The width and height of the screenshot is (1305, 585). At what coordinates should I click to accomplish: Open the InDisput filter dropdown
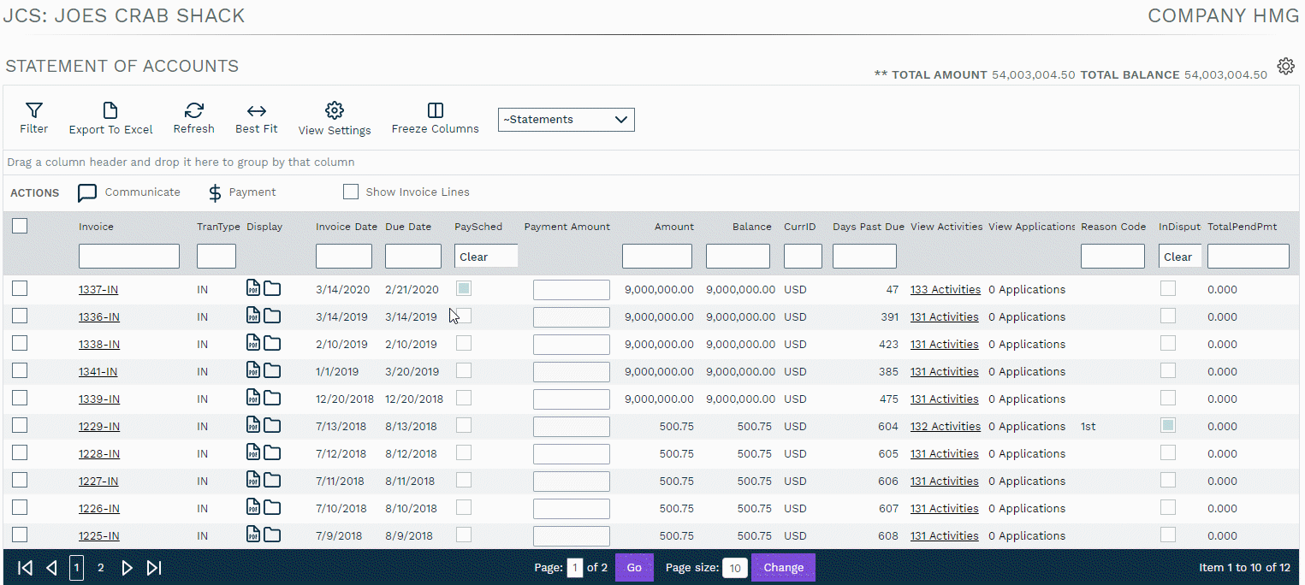pyautogui.click(x=1179, y=257)
